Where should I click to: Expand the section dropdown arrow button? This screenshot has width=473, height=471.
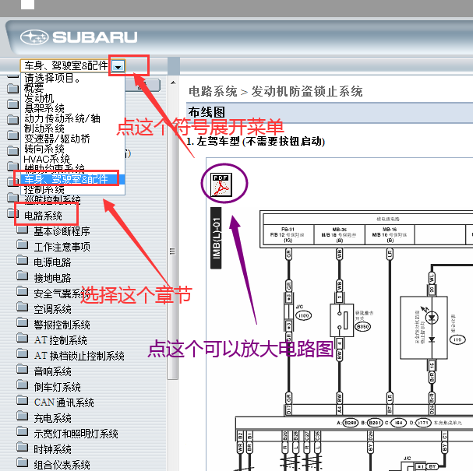click(118, 66)
